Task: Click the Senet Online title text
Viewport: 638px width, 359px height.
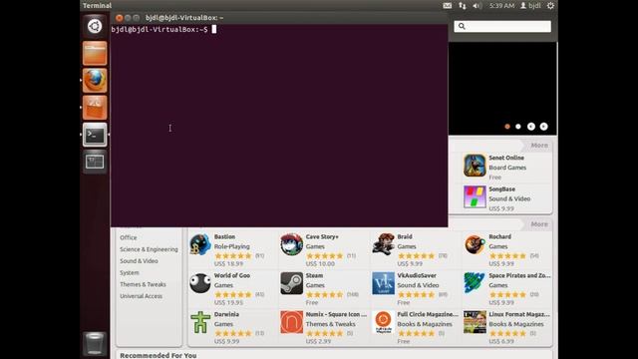Action: click(506, 158)
